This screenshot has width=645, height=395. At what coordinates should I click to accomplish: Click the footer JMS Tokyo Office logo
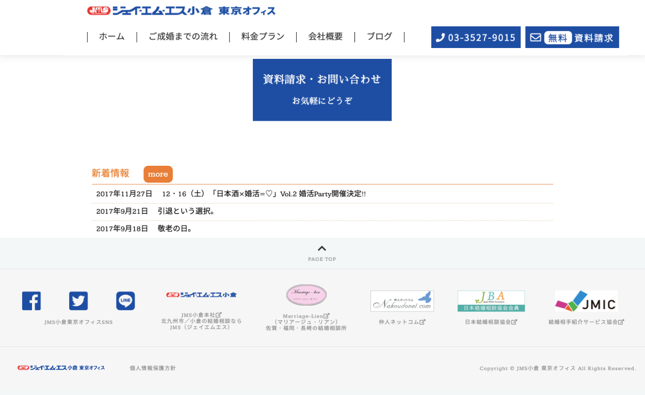click(x=61, y=368)
